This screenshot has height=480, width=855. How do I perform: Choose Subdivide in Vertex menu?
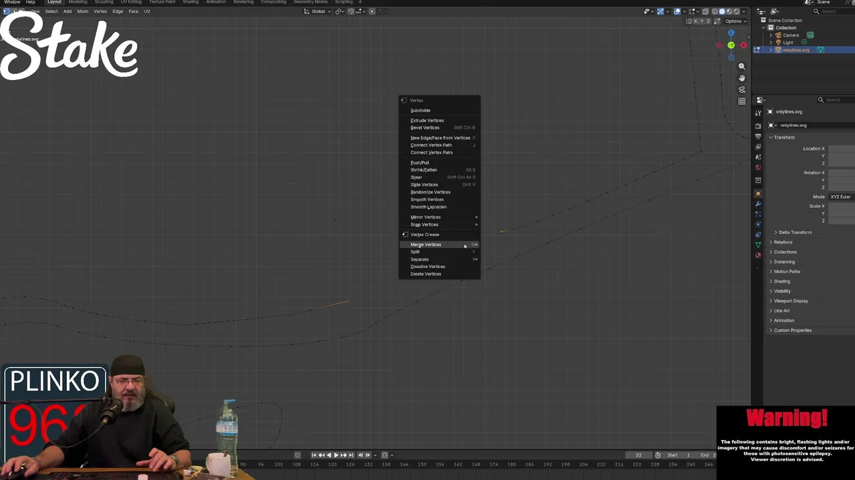pyautogui.click(x=439, y=111)
